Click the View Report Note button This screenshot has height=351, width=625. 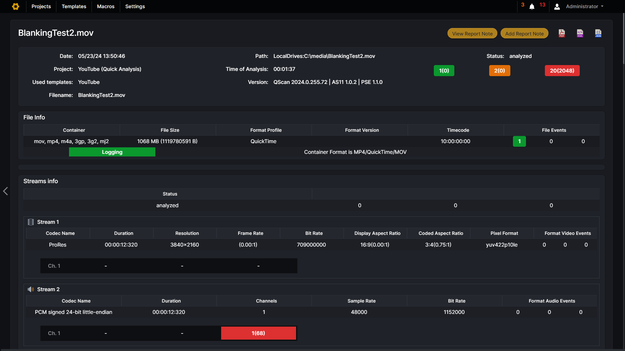point(472,33)
